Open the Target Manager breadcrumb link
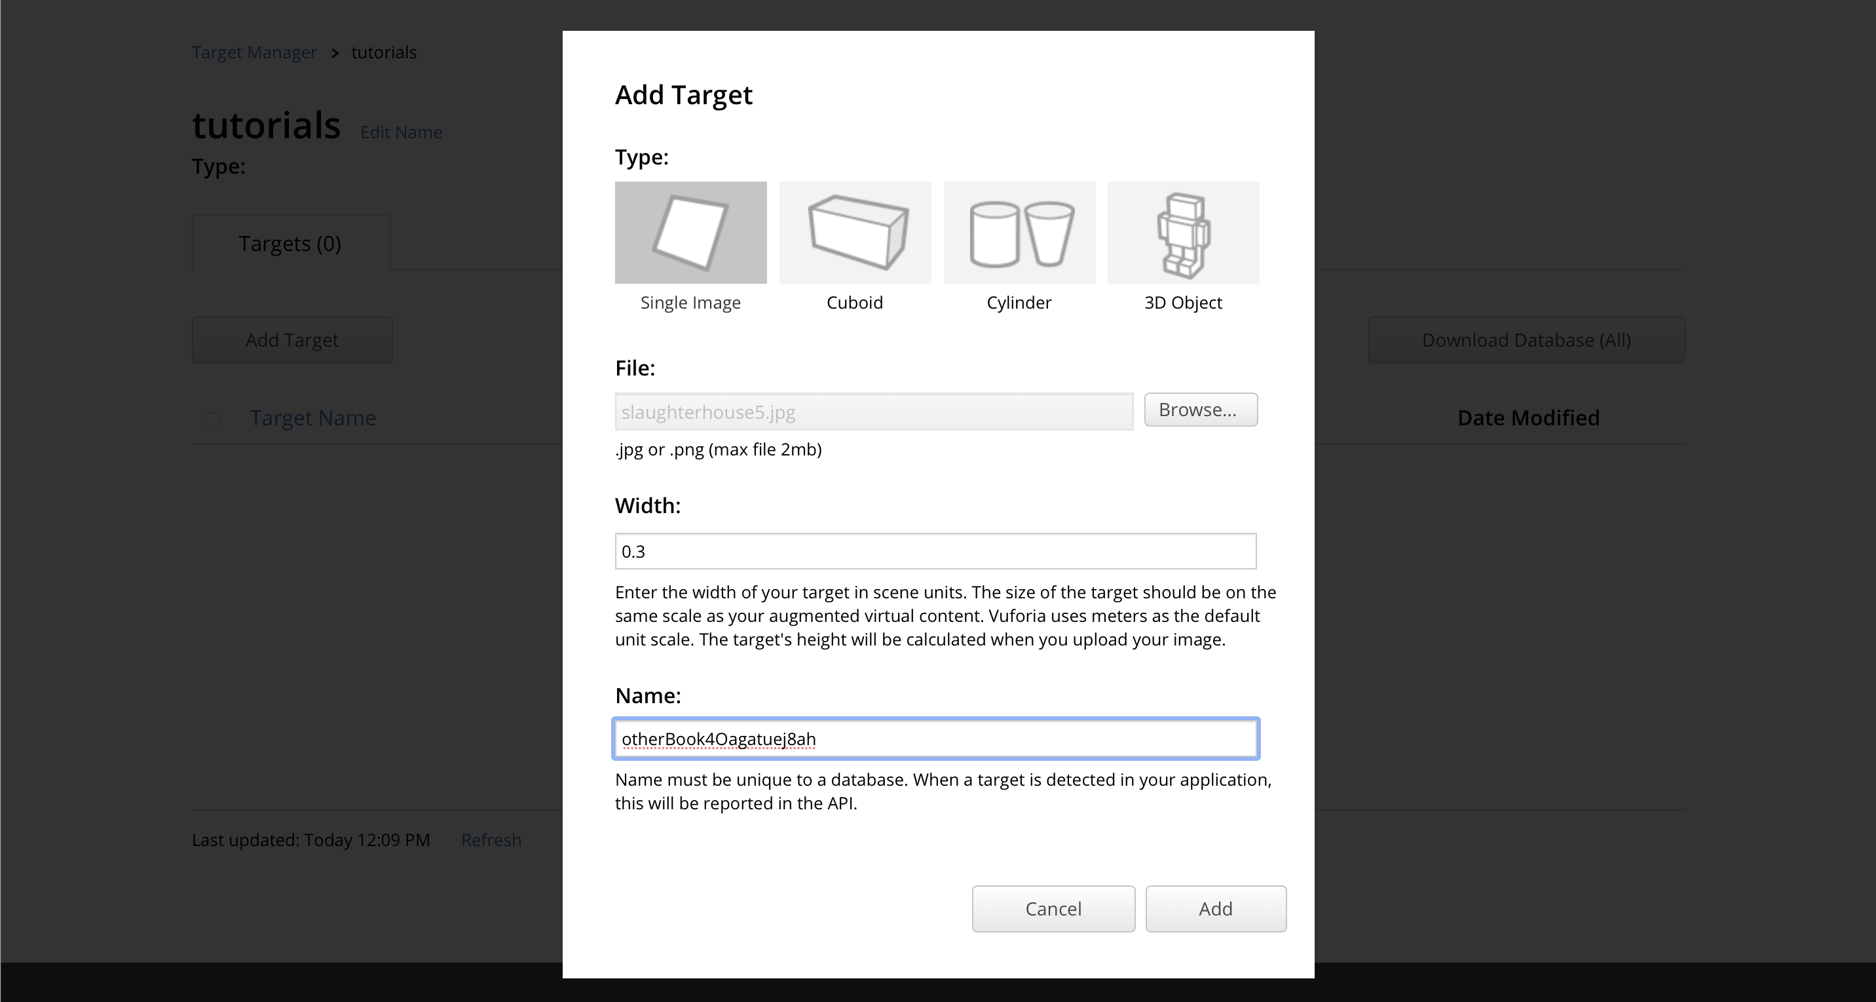The width and height of the screenshot is (1876, 1002). pos(254,52)
